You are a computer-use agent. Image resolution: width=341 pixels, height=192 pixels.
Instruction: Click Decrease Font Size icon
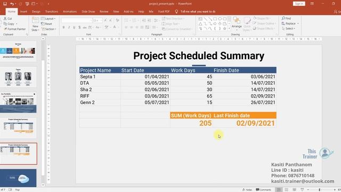[x=110, y=20]
